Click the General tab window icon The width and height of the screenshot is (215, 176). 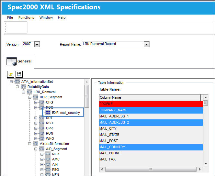point(12,61)
